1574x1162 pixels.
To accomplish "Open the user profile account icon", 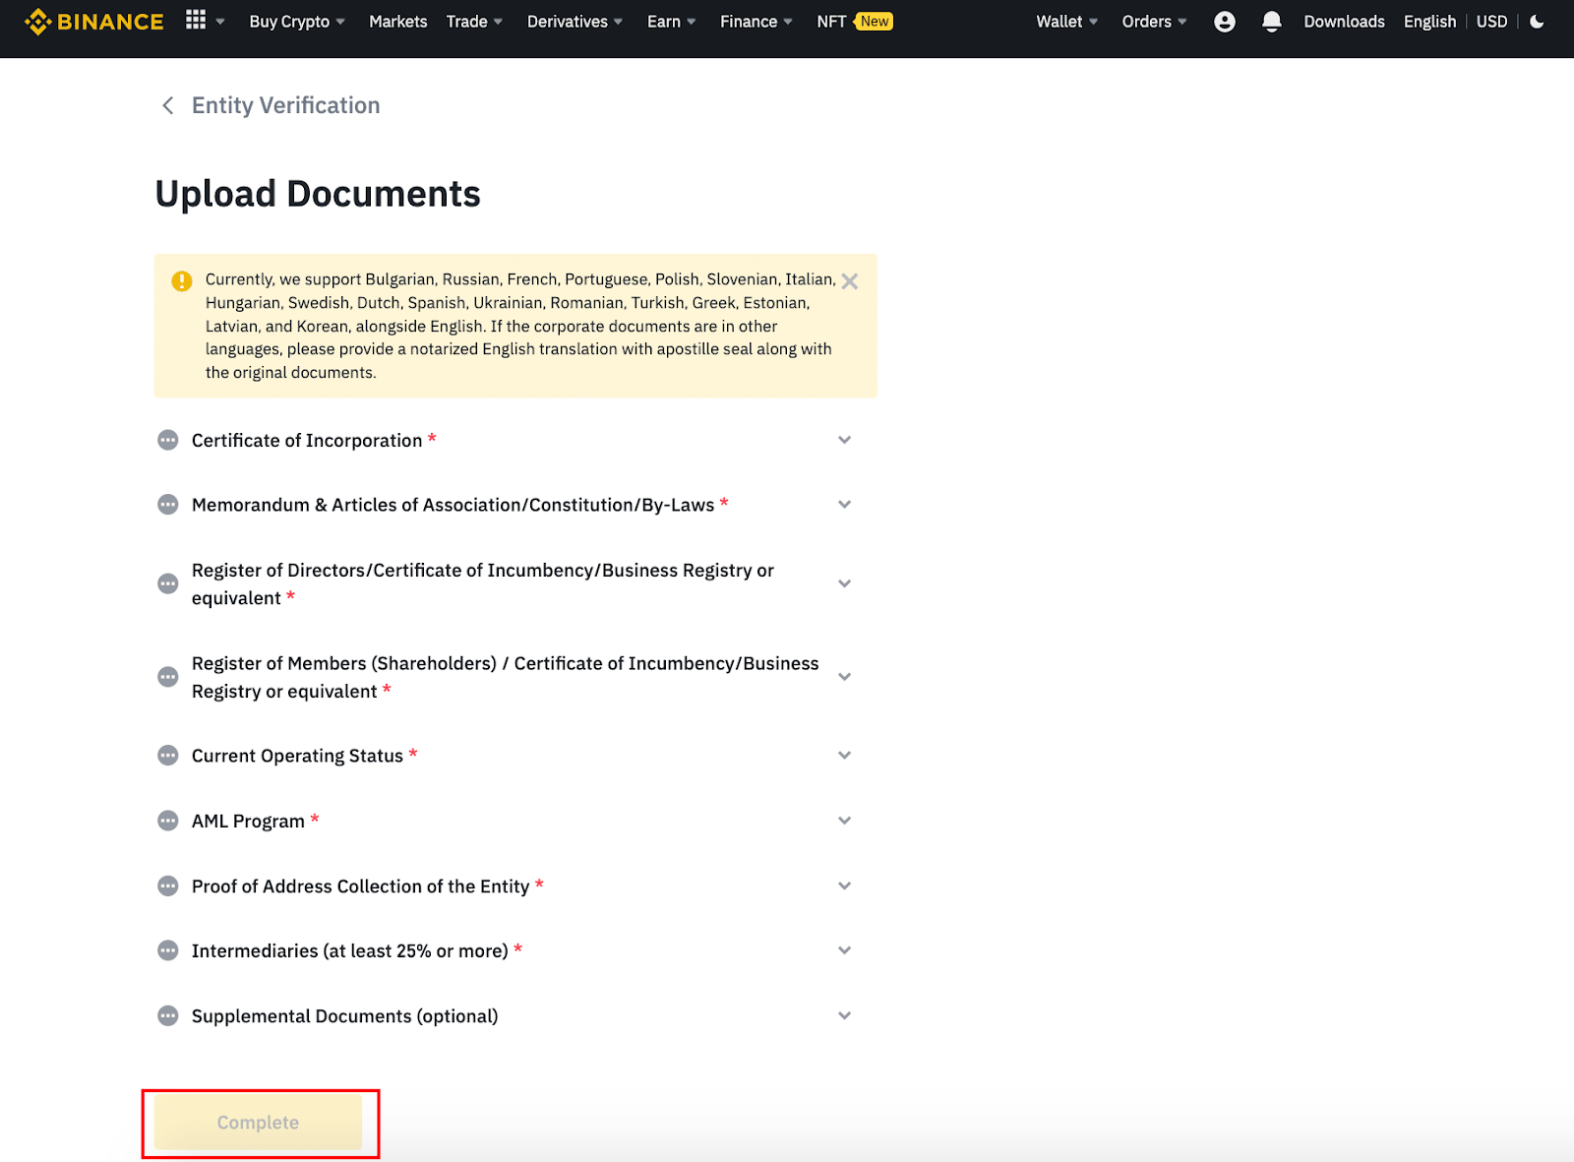I will click(1224, 22).
